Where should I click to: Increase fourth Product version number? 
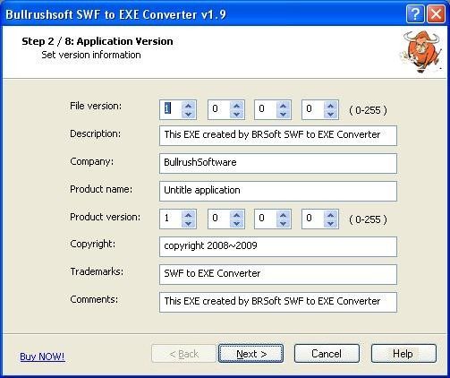330,215
